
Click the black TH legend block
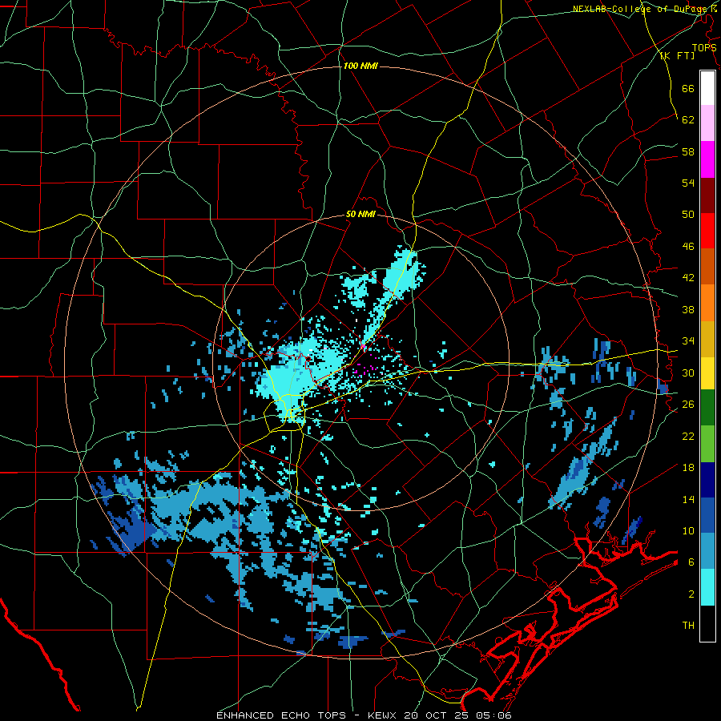(x=707, y=623)
